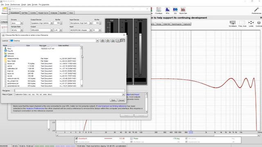Follow the Analysis Preferences link
Screen dimensions: 262x147
(35, 109)
